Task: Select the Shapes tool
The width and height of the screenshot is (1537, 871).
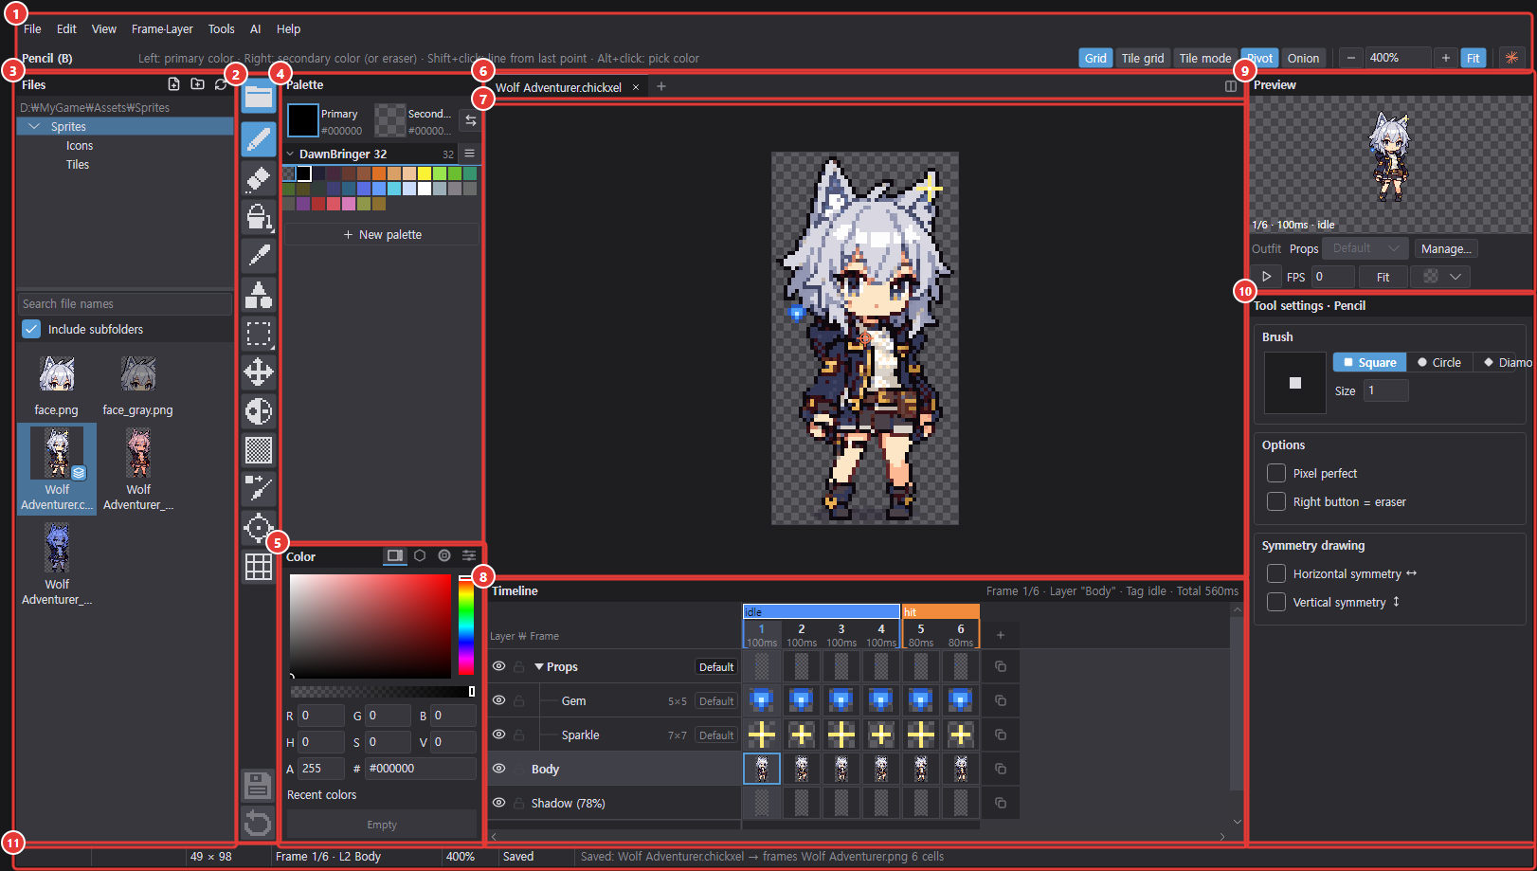Action: point(259,295)
